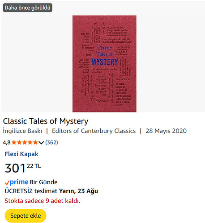Click the 301,22 TL price
Image resolution: width=205 pixels, height=223 pixels.
pyautogui.click(x=23, y=168)
